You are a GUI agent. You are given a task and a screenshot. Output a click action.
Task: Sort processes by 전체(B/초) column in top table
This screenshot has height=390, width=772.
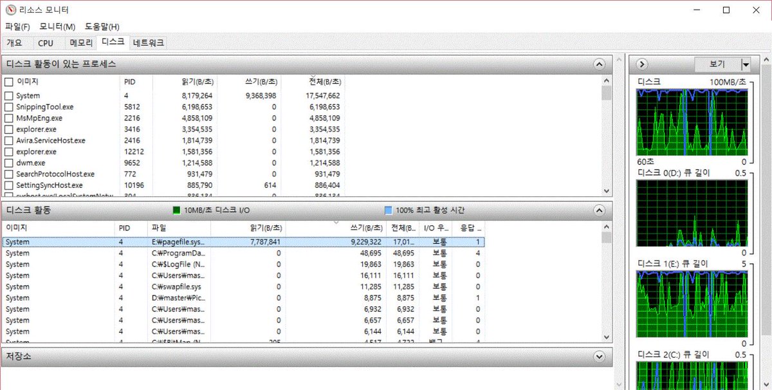pyautogui.click(x=312, y=82)
